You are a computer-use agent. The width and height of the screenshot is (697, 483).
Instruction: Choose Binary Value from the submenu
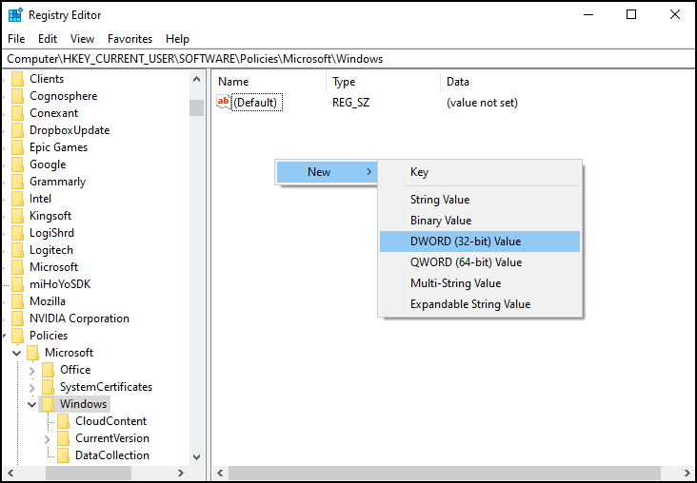click(x=480, y=221)
